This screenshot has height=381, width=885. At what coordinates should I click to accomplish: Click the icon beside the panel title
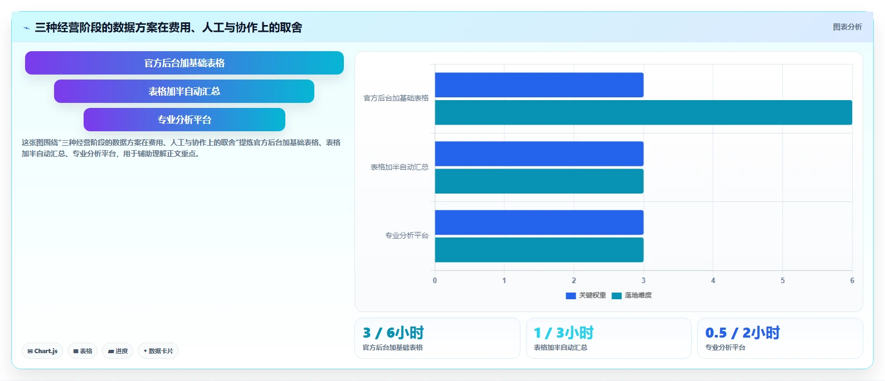[26, 28]
